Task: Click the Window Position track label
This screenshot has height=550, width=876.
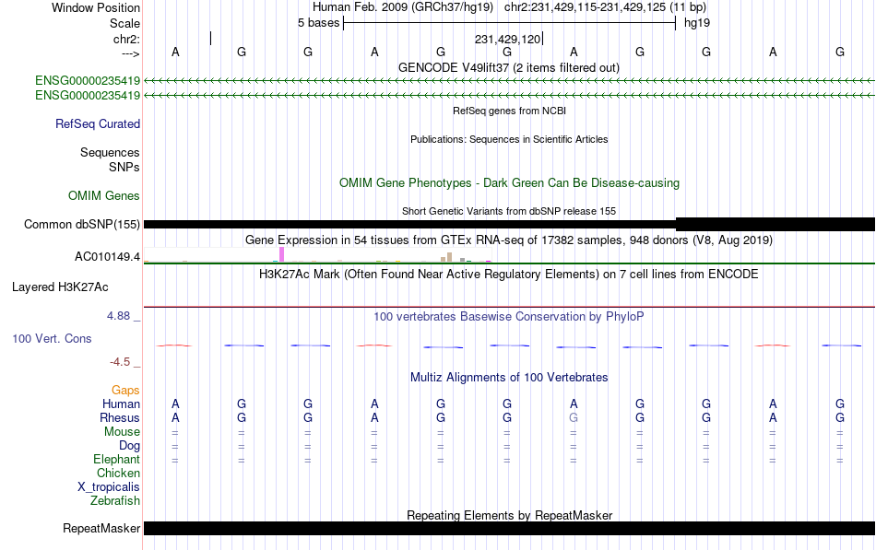Action: click(x=96, y=7)
